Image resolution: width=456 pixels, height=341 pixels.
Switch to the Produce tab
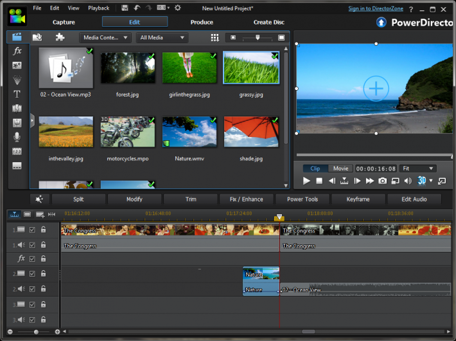tap(202, 22)
